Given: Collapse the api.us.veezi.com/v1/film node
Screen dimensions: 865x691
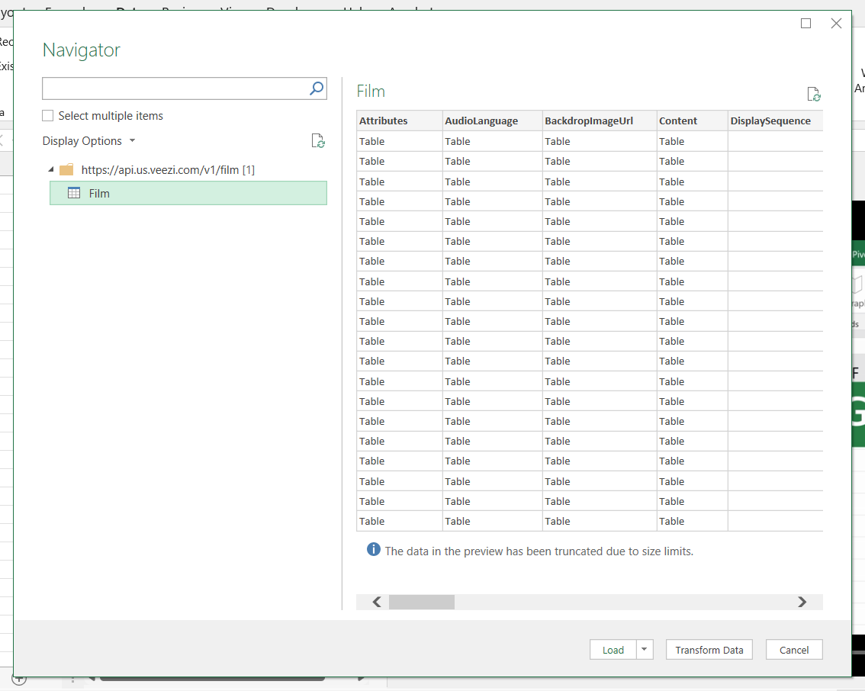Looking at the screenshot, I should tap(50, 169).
